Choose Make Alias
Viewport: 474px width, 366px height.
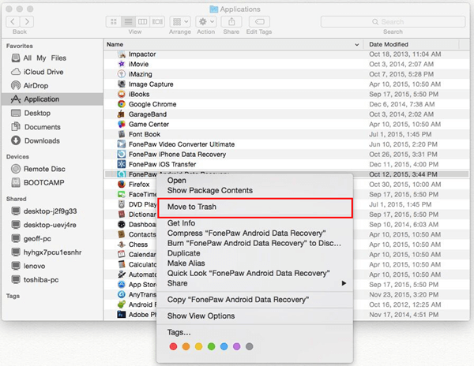click(254, 263)
